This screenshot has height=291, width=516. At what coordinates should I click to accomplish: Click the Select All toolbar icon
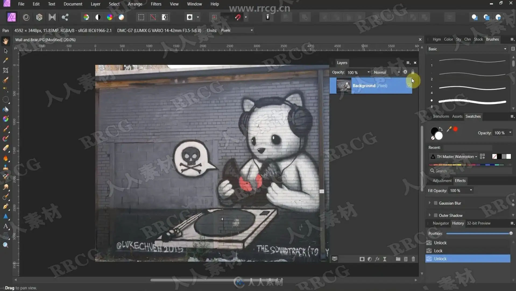click(141, 17)
